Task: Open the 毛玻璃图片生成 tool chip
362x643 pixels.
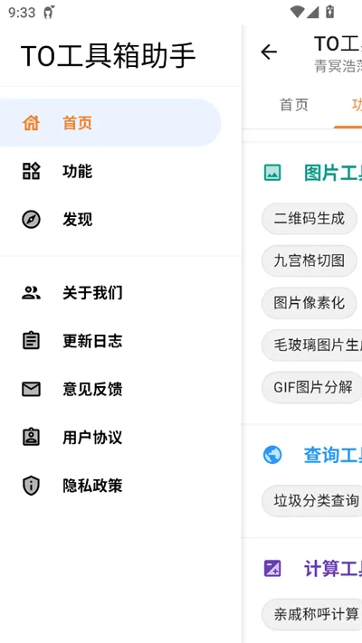Action: pyautogui.click(x=312, y=345)
